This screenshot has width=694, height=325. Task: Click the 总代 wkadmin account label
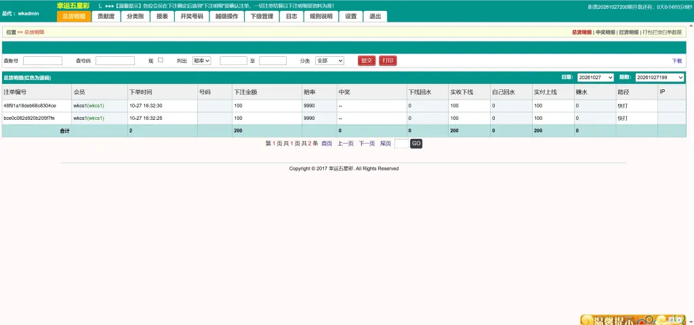[x=20, y=14]
